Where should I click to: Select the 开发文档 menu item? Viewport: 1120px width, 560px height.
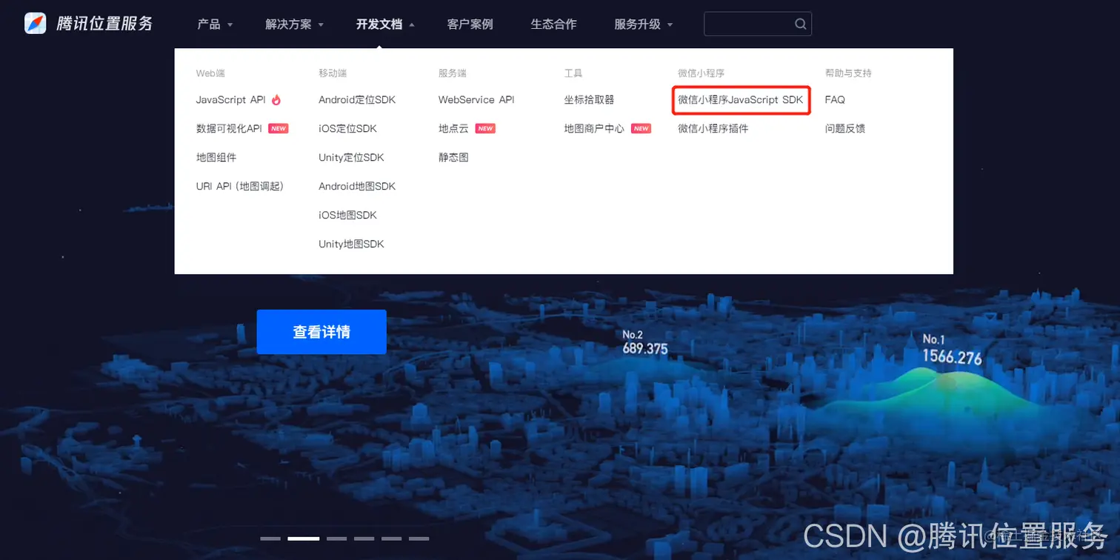379,24
